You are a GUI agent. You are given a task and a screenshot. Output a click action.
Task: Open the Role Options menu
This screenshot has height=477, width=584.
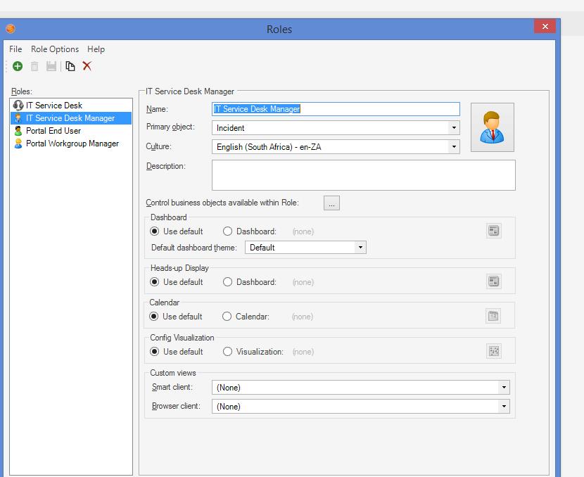pos(55,49)
